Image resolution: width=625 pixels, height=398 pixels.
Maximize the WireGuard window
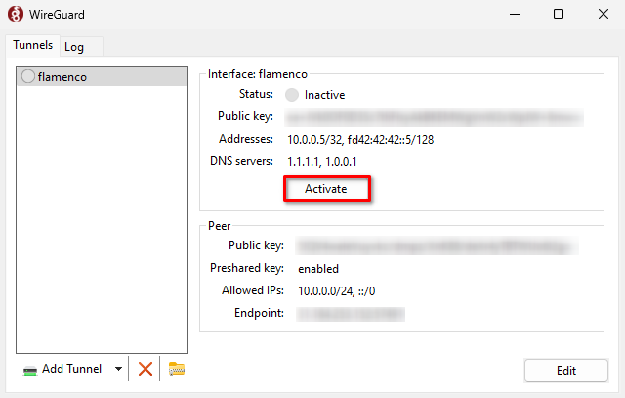[559, 14]
